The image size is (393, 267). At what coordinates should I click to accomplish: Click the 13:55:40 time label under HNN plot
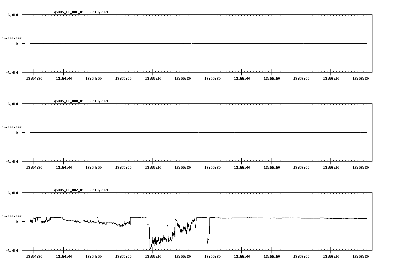[x=242, y=168]
